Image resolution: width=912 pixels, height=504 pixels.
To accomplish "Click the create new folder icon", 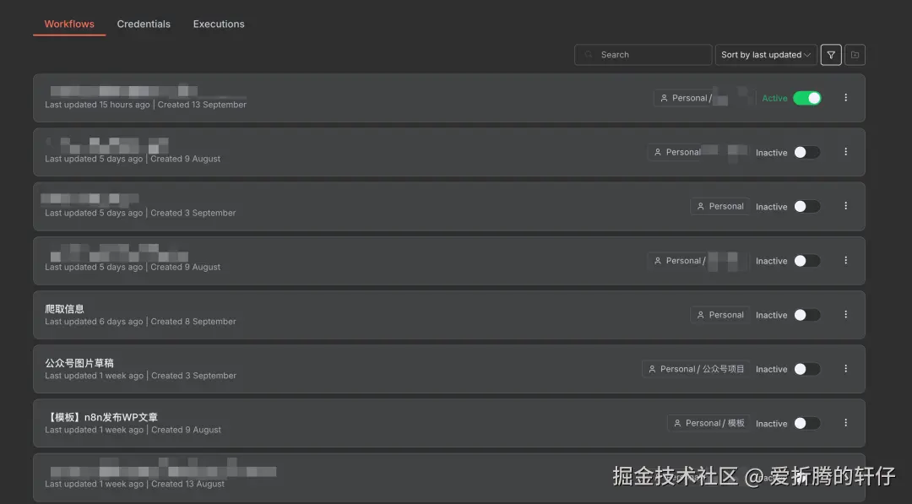I will coord(855,54).
